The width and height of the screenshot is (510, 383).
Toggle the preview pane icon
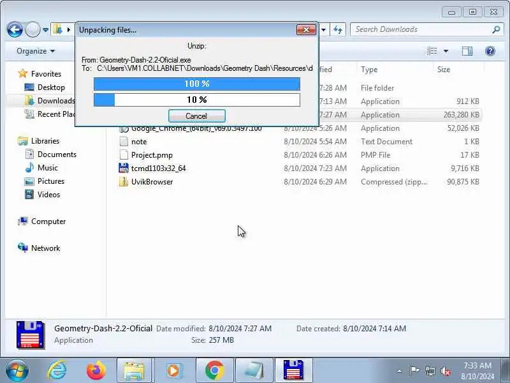(x=467, y=51)
